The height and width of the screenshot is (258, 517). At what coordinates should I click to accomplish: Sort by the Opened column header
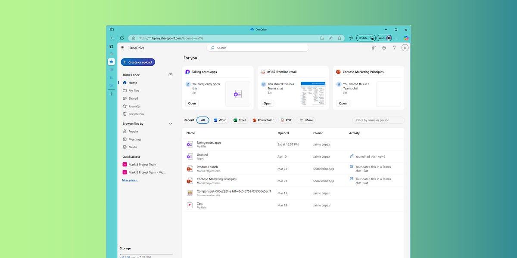click(x=283, y=133)
